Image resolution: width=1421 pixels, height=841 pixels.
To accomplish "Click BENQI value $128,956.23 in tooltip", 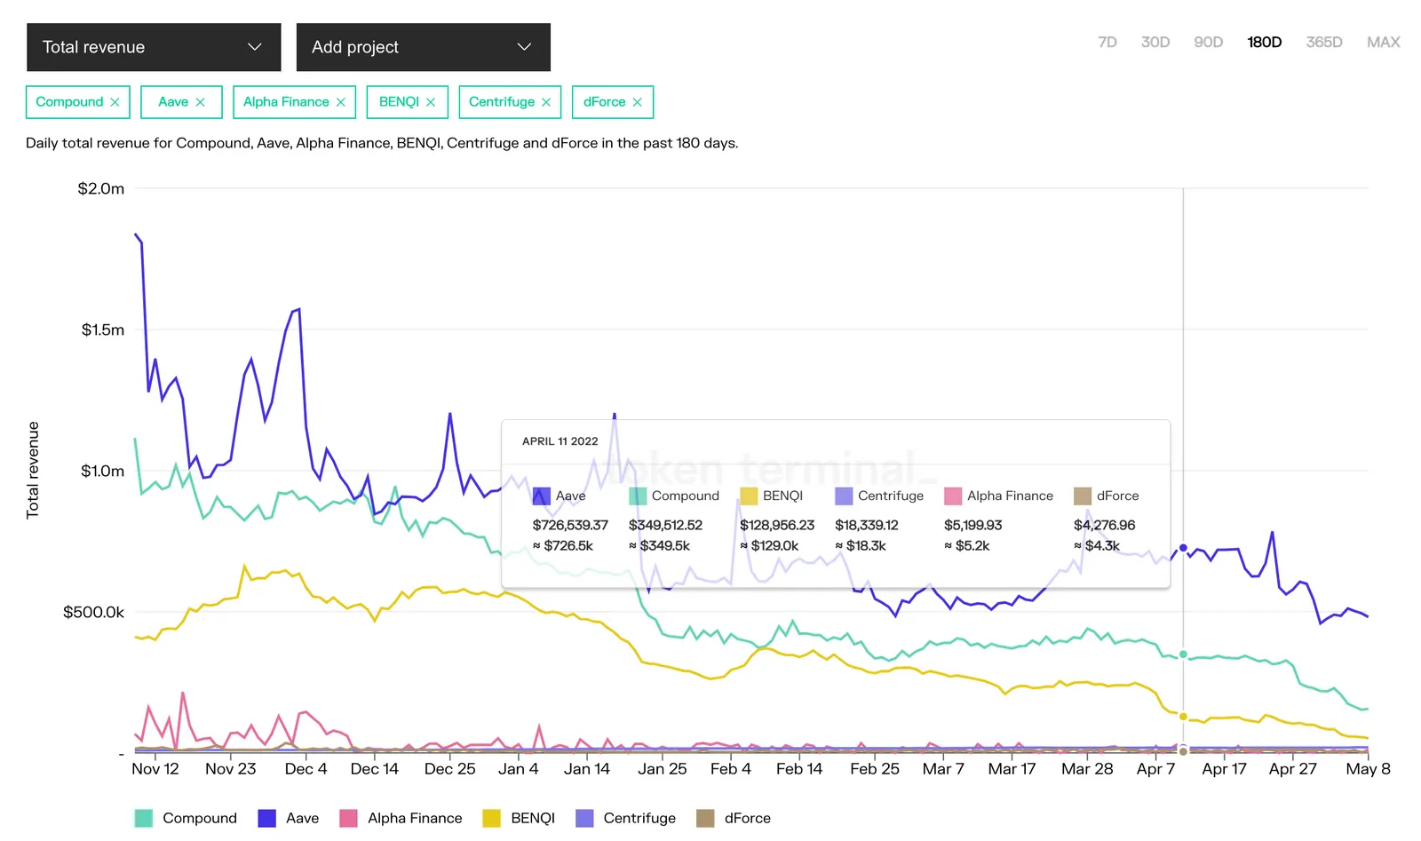I will tap(777, 525).
